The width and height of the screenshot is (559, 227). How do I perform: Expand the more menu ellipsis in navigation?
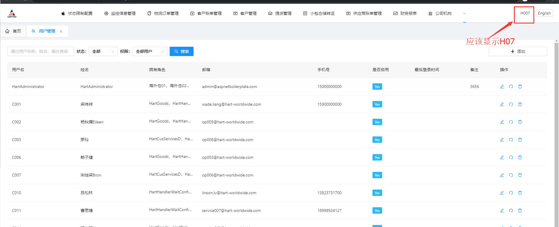(x=464, y=14)
